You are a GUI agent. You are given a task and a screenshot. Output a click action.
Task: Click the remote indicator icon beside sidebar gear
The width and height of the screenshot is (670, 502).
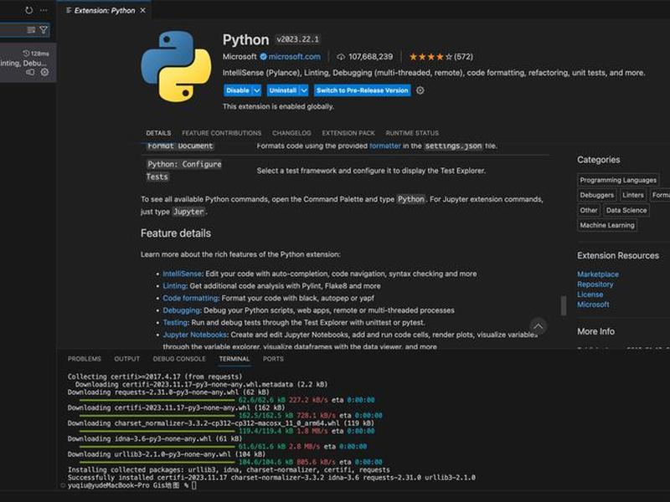30,72
